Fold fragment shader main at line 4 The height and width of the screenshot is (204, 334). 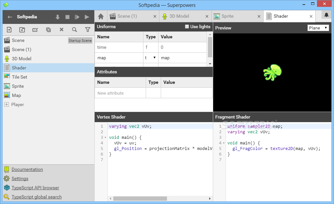point(224,143)
